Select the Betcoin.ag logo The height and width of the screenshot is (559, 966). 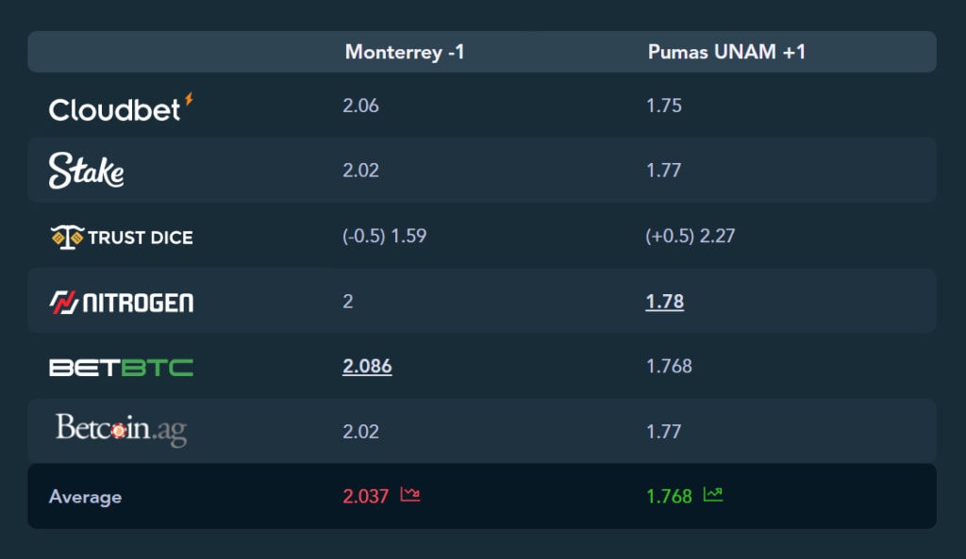tap(122, 429)
